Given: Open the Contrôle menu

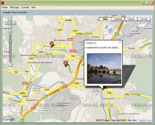Looking at the screenshot, I should coord(25,7).
